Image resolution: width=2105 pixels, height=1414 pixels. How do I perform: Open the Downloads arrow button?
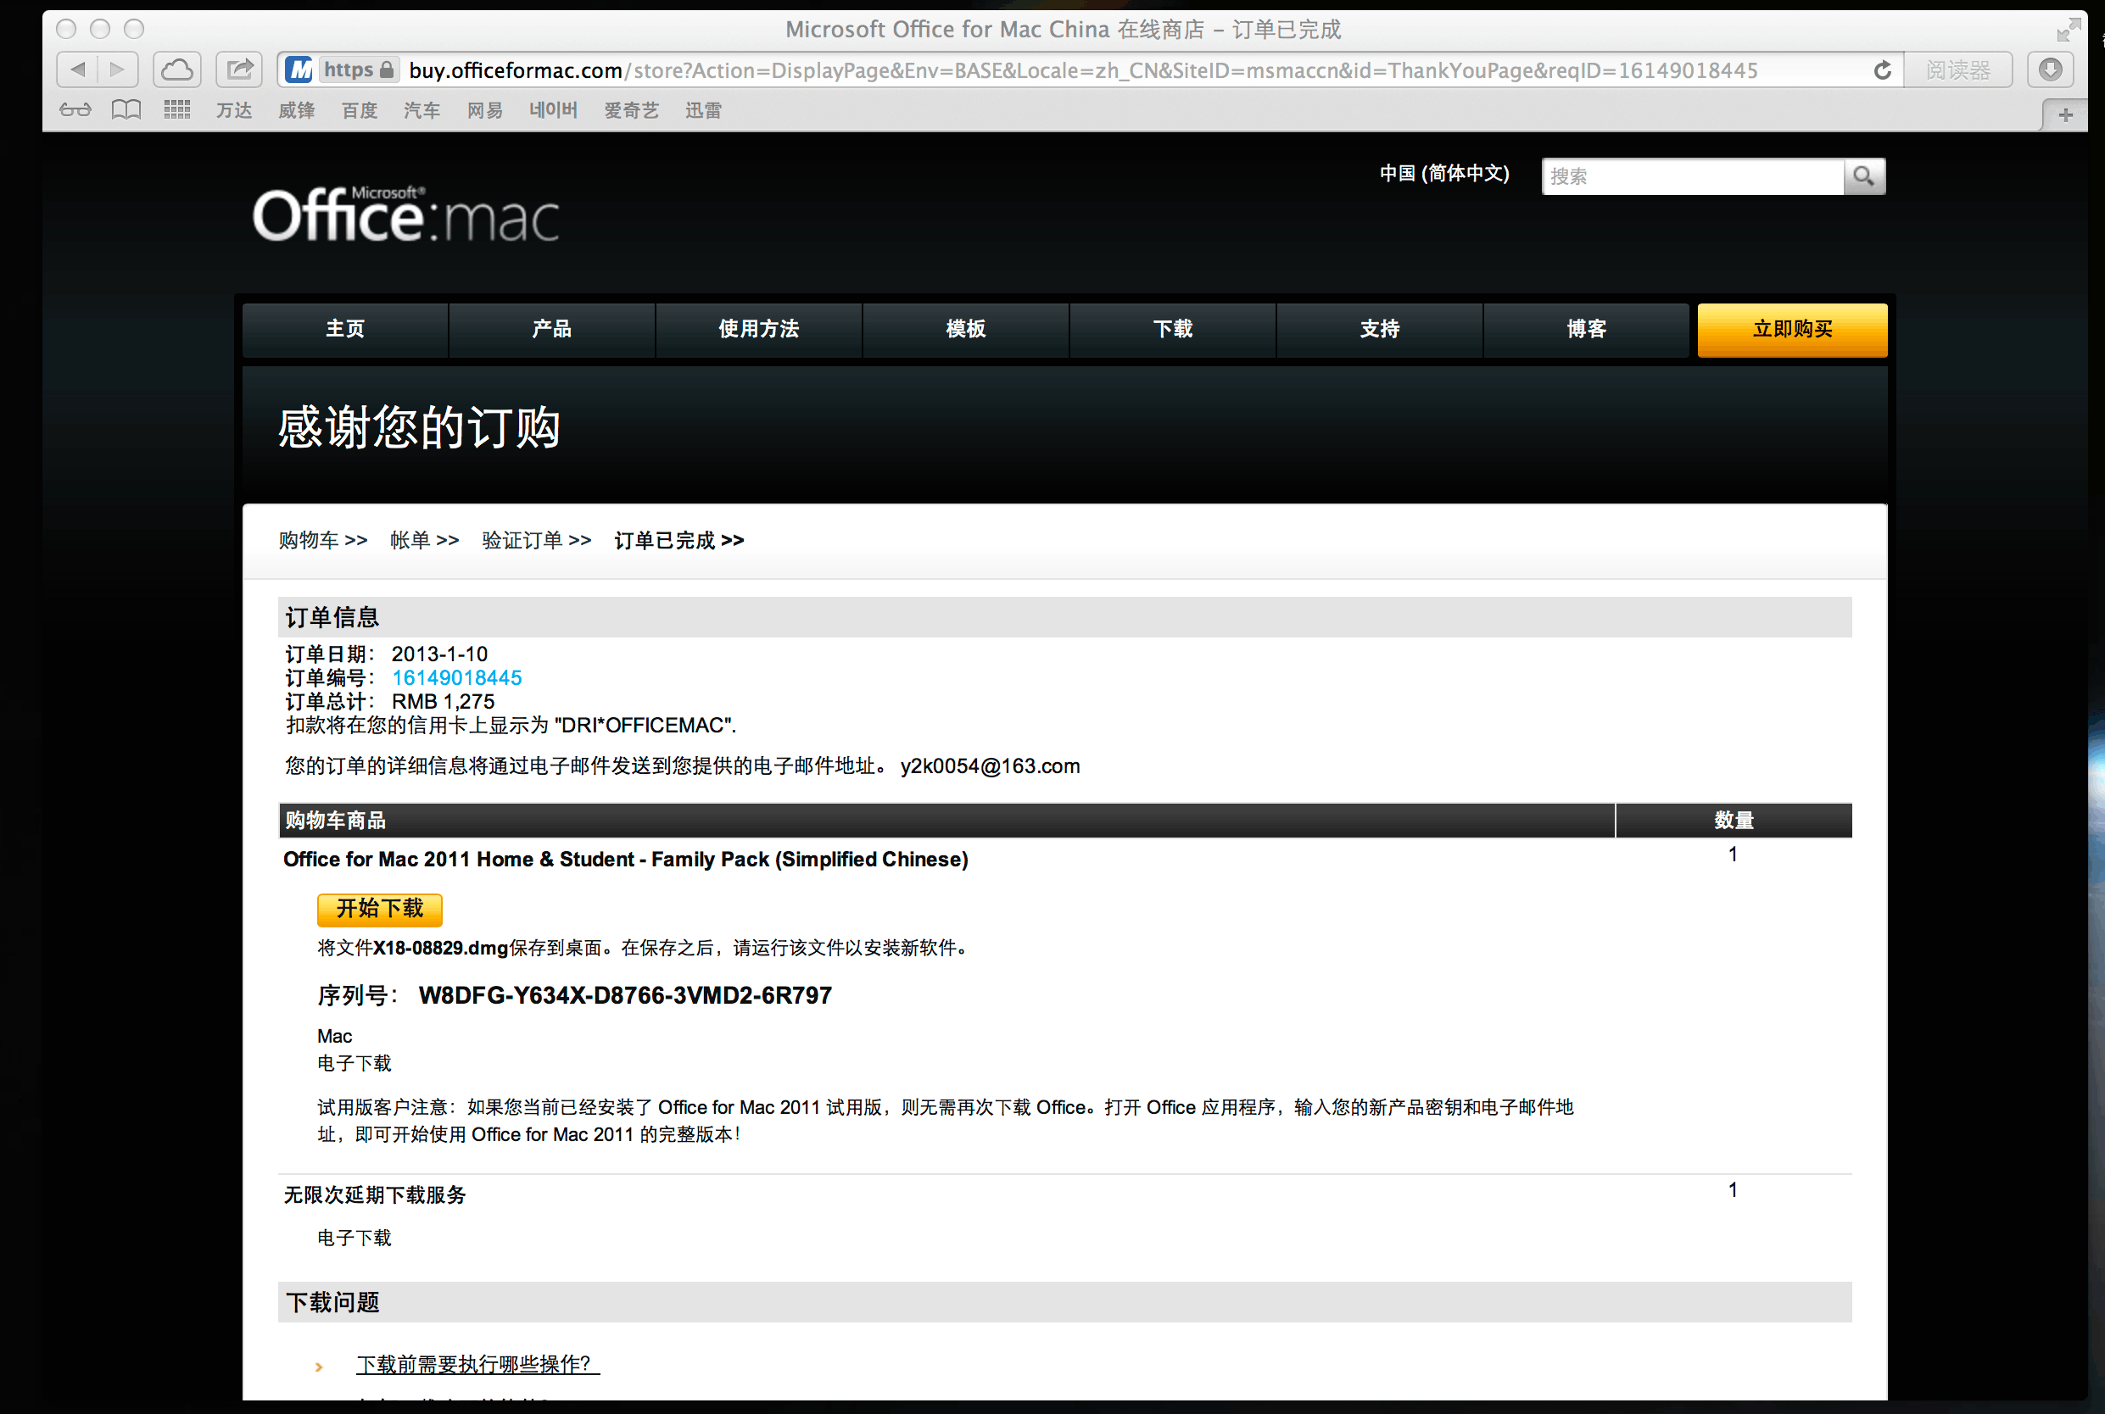click(x=2050, y=70)
